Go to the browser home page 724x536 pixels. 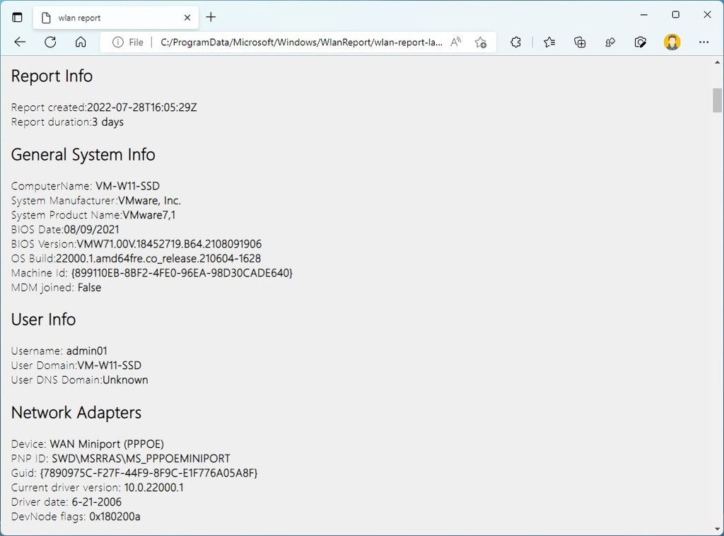pyautogui.click(x=81, y=42)
